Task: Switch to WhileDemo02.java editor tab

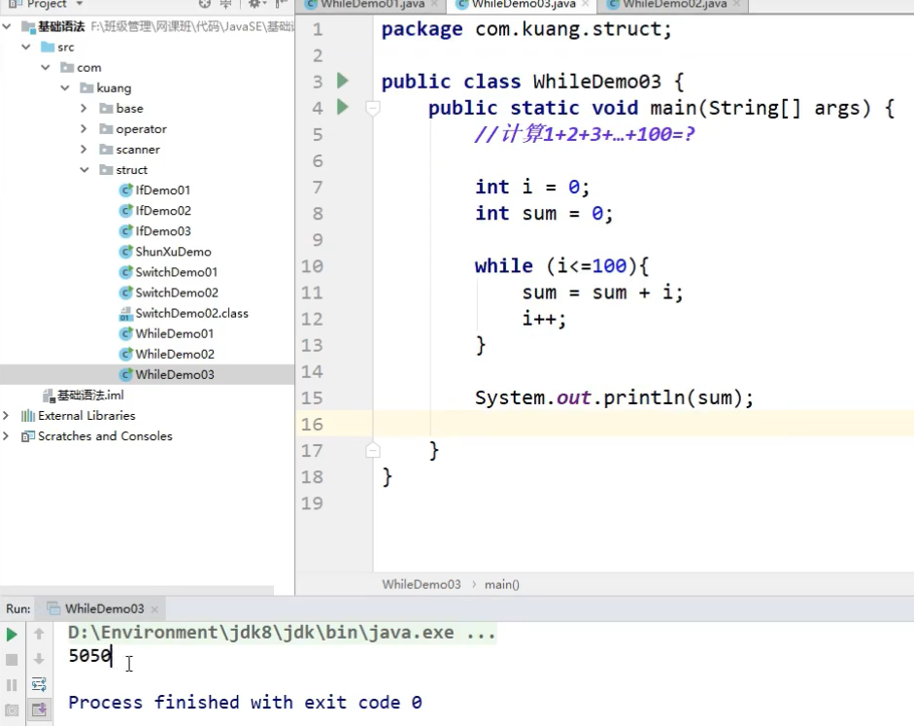Action: [x=674, y=4]
